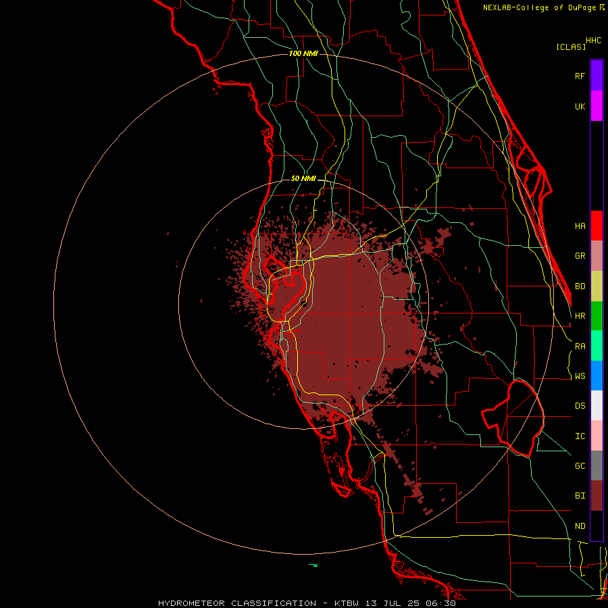Screen dimensions: 608x608
Task: Select the light pink IC legend swatch
Action: pos(597,436)
